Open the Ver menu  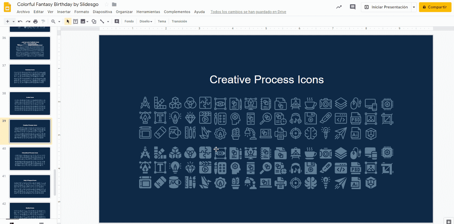(51, 12)
